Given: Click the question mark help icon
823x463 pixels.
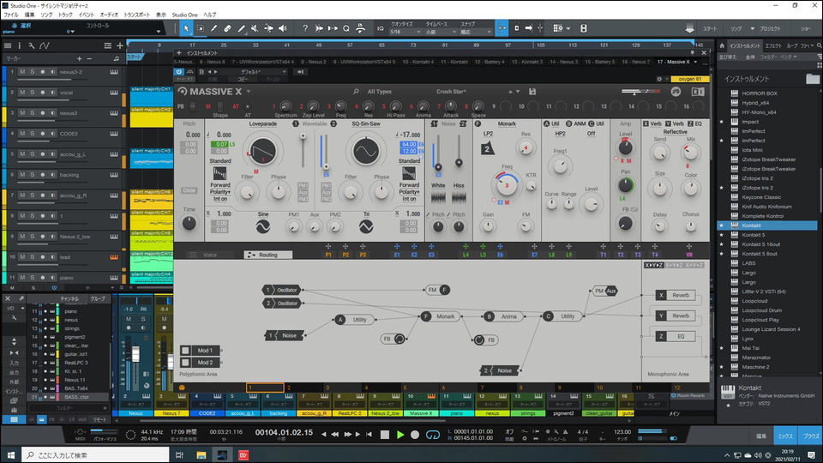Looking at the screenshot, I should tap(305, 28).
